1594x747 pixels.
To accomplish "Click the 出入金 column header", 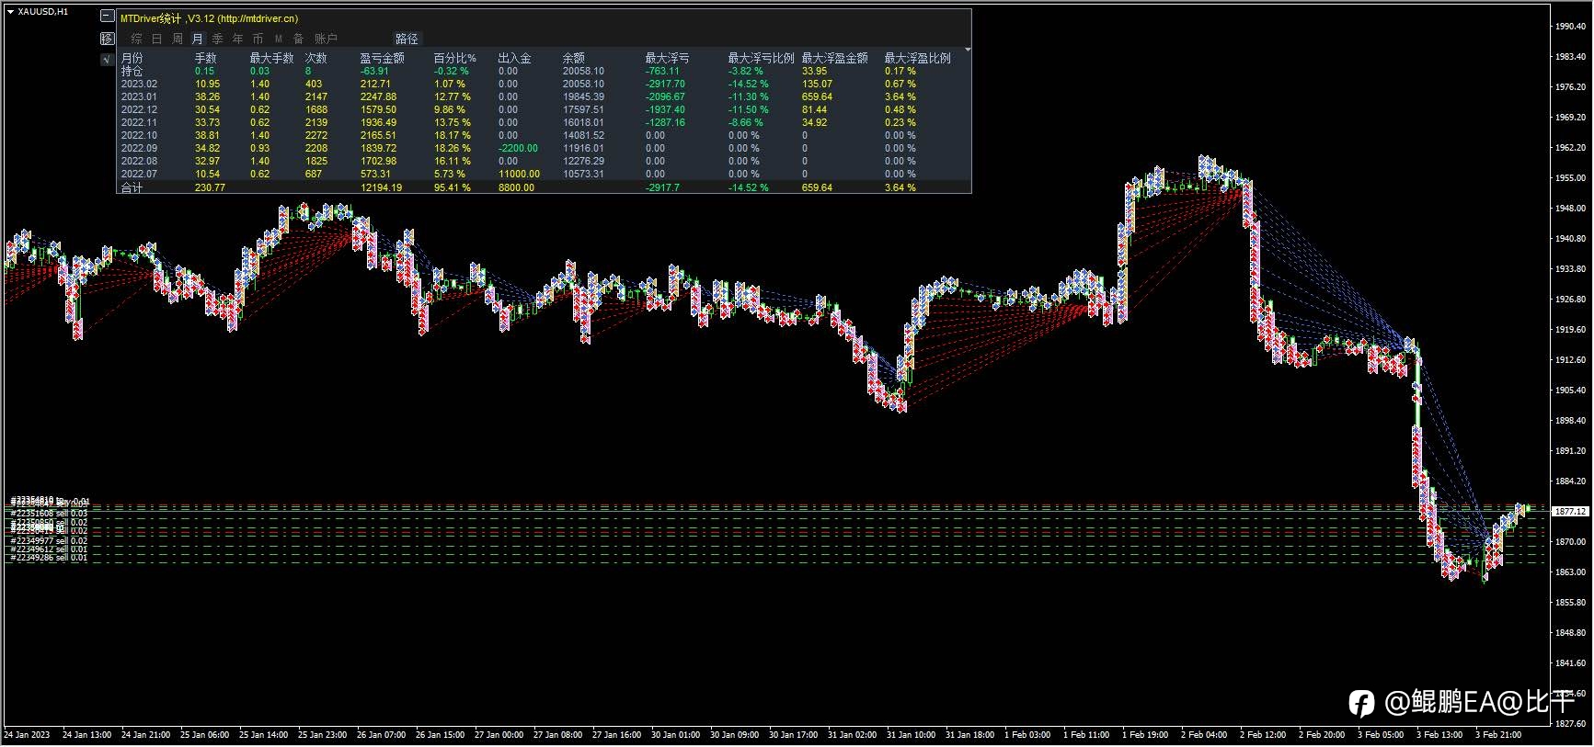I will pyautogui.click(x=514, y=58).
